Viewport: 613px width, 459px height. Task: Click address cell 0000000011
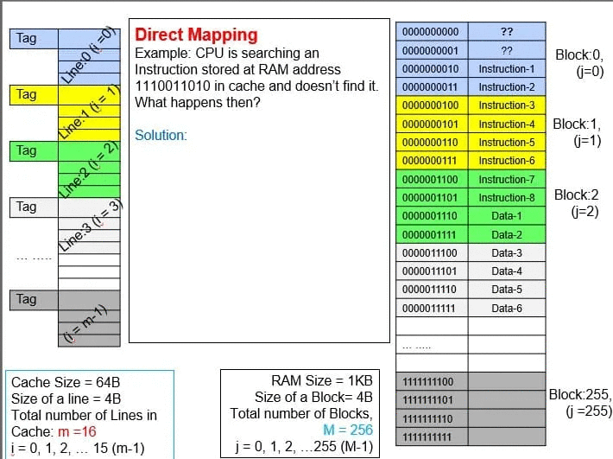click(x=432, y=86)
